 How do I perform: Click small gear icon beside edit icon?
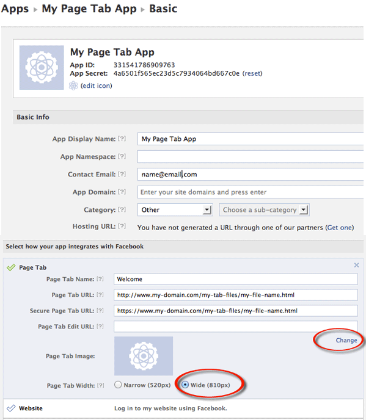tap(73, 85)
